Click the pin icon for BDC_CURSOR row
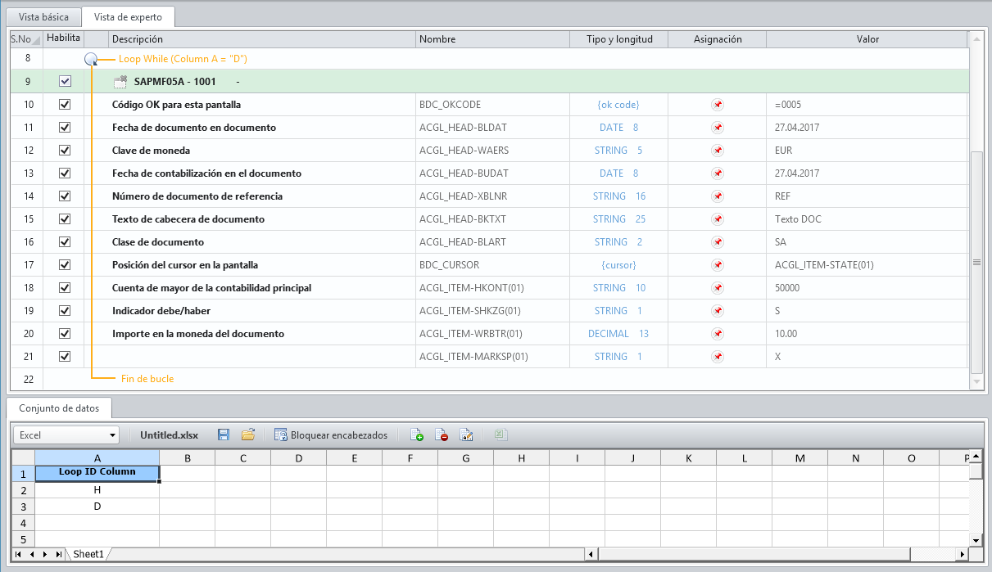 tap(718, 265)
